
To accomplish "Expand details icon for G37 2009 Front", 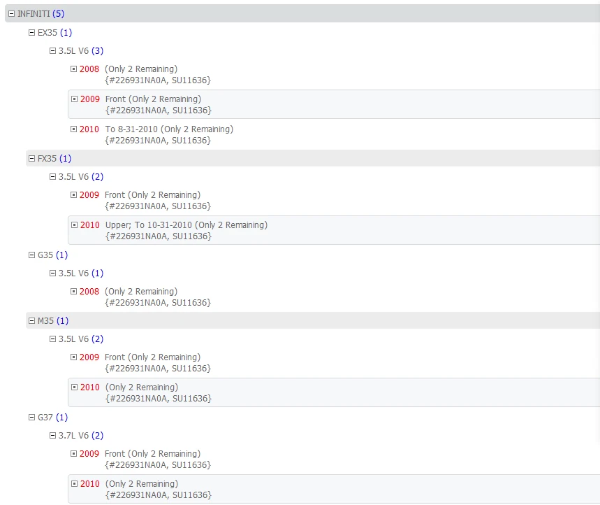I will tap(74, 454).
